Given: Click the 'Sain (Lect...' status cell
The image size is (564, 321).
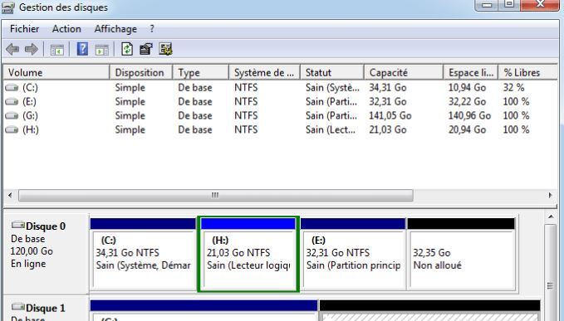Looking at the screenshot, I should pyautogui.click(x=331, y=129).
